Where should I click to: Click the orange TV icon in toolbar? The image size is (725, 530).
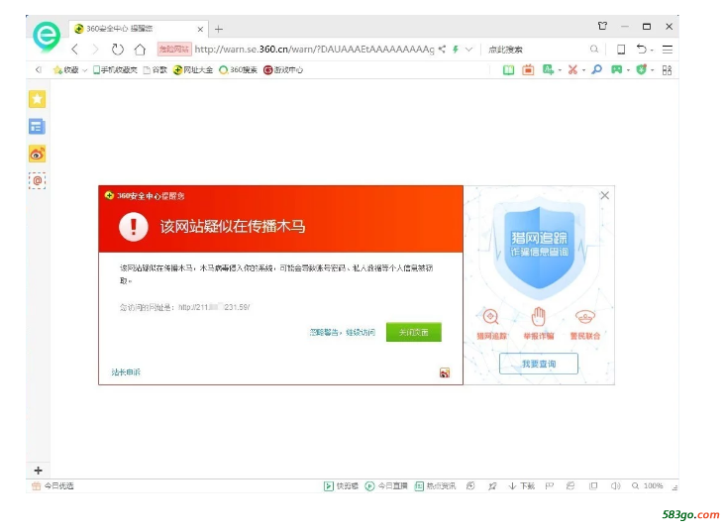tap(528, 69)
